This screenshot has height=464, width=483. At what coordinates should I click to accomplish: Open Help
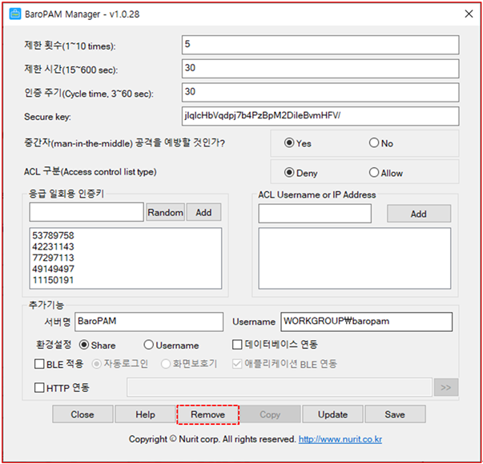coord(145,414)
